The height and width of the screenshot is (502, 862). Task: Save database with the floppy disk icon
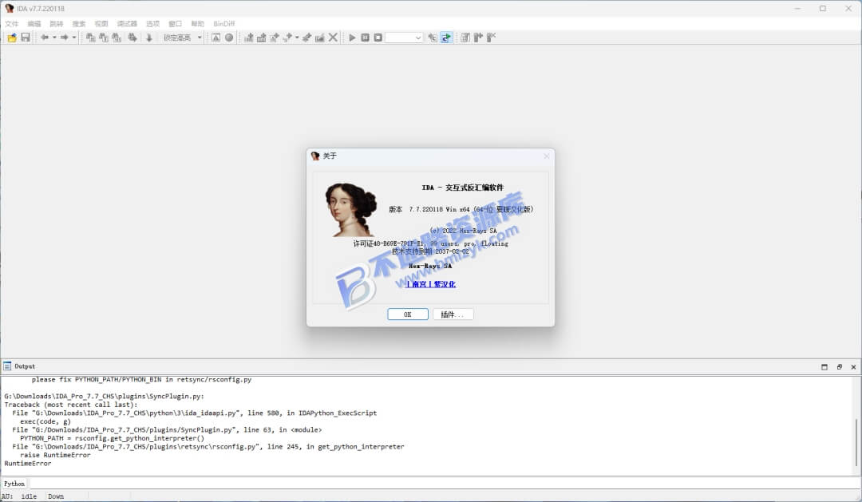[x=26, y=38]
